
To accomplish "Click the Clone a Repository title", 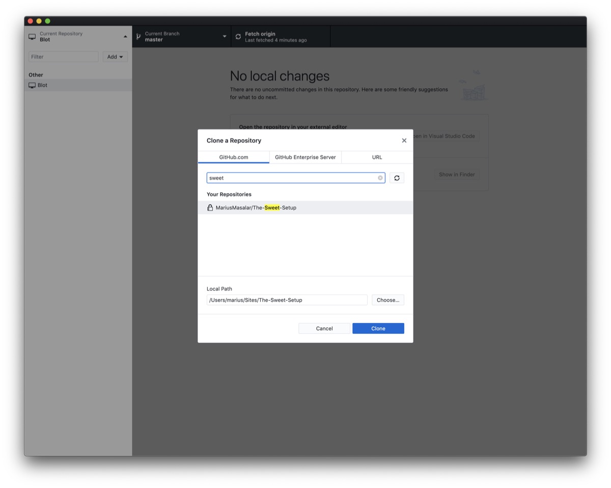I will point(234,141).
